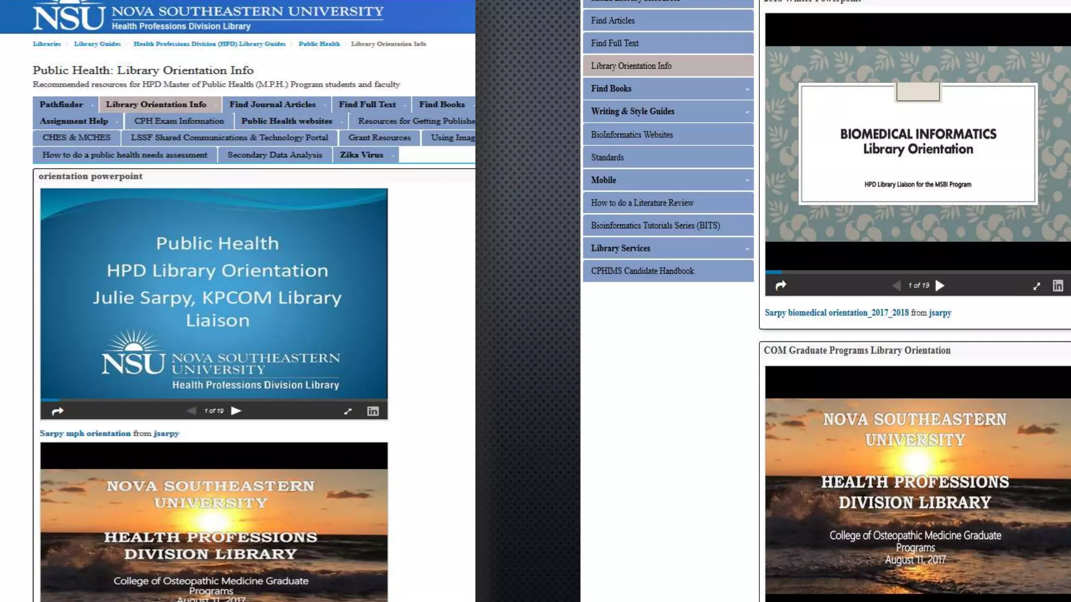The image size is (1071, 602).
Task: Open Sarpy mph orientation link
Action: click(85, 433)
